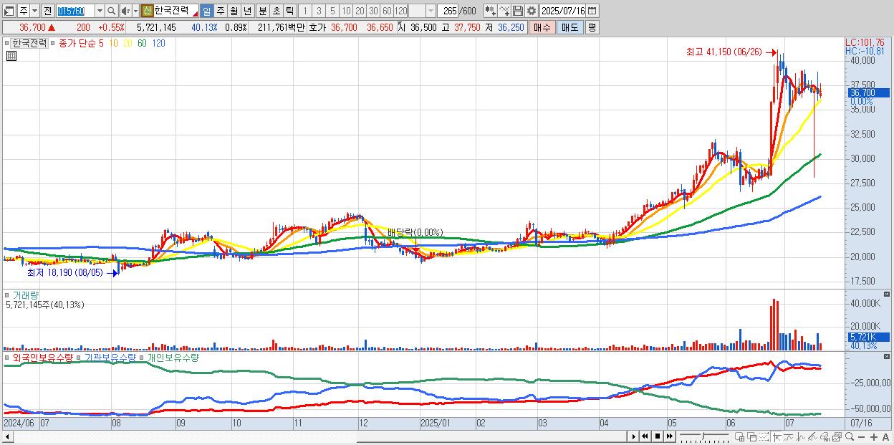Click the overlapping windows icon at bottom

(751, 437)
